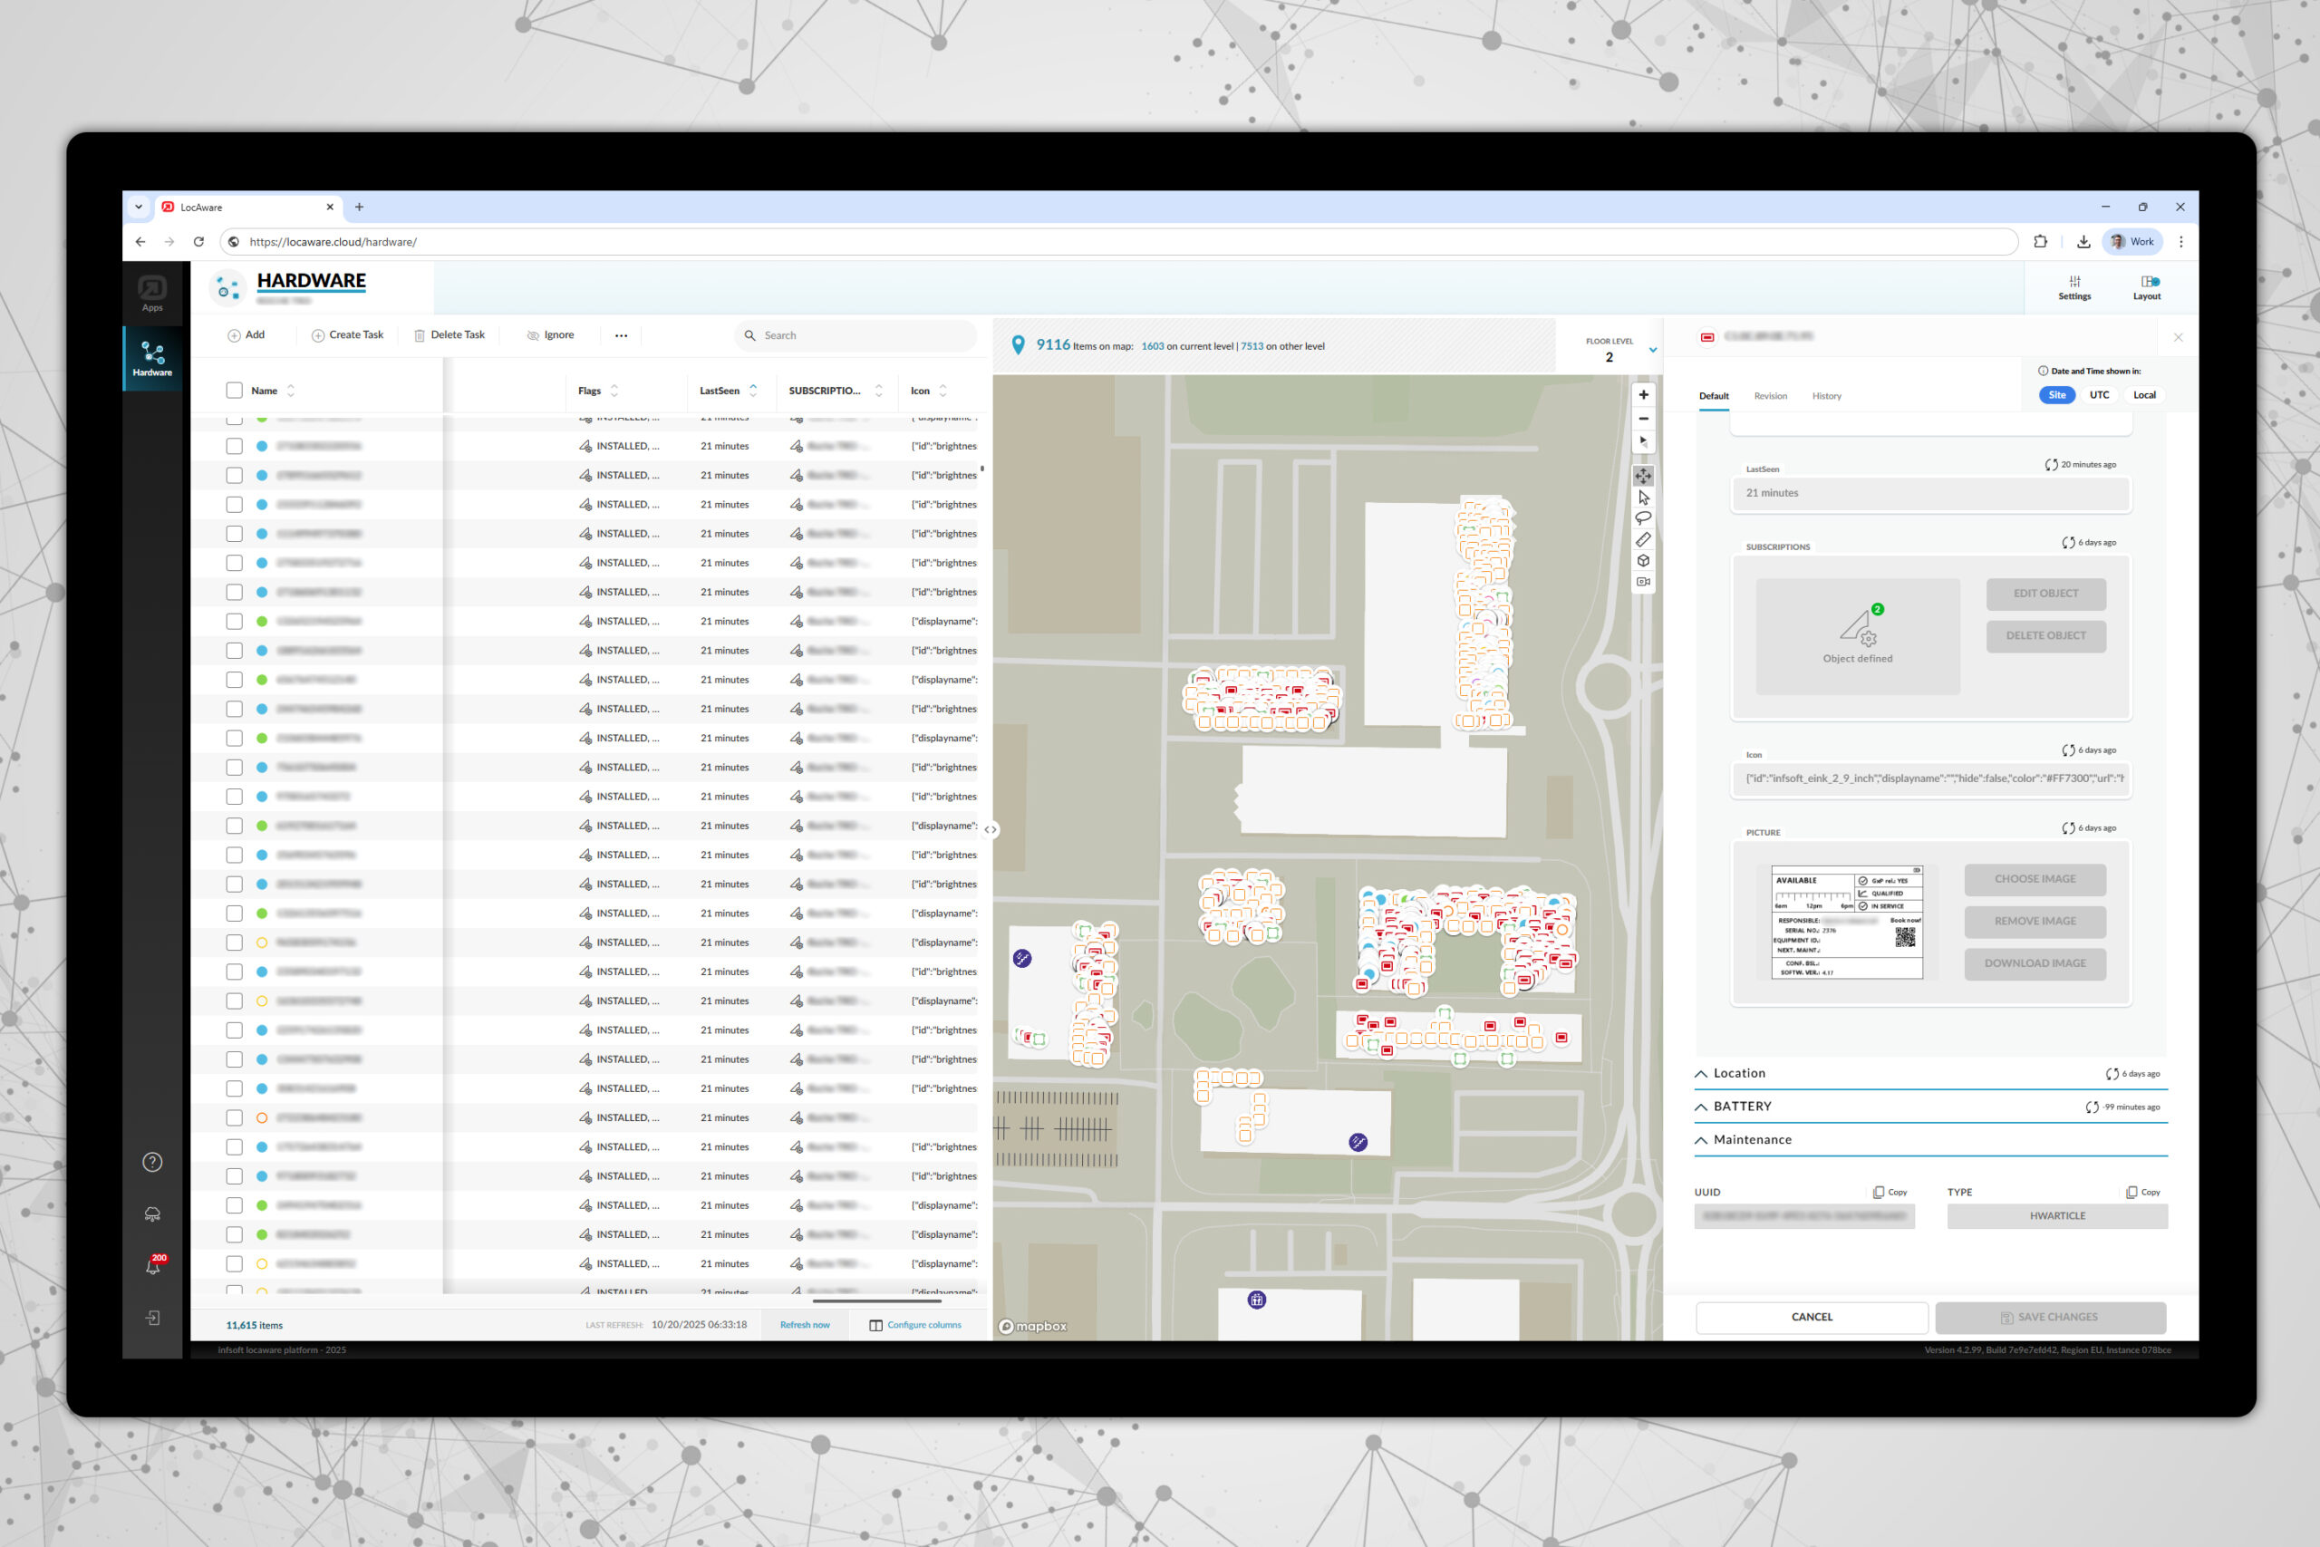Switch time display to UTC
Viewport: 2320px width, 1547px height.
[x=2099, y=394]
